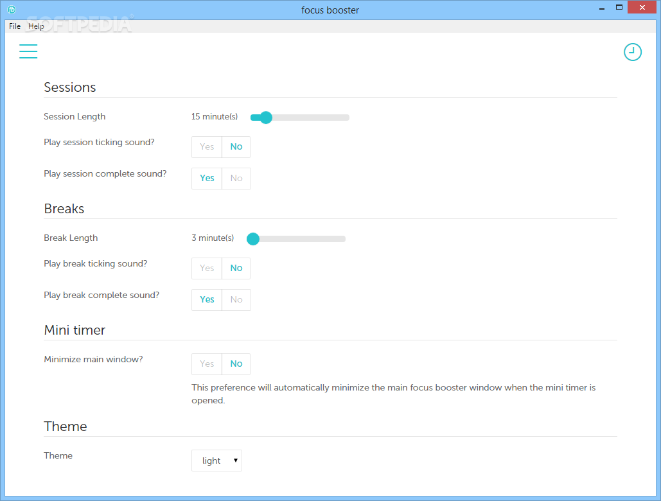The width and height of the screenshot is (661, 501).
Task: Maximize the focus booster window
Action: [x=619, y=8]
